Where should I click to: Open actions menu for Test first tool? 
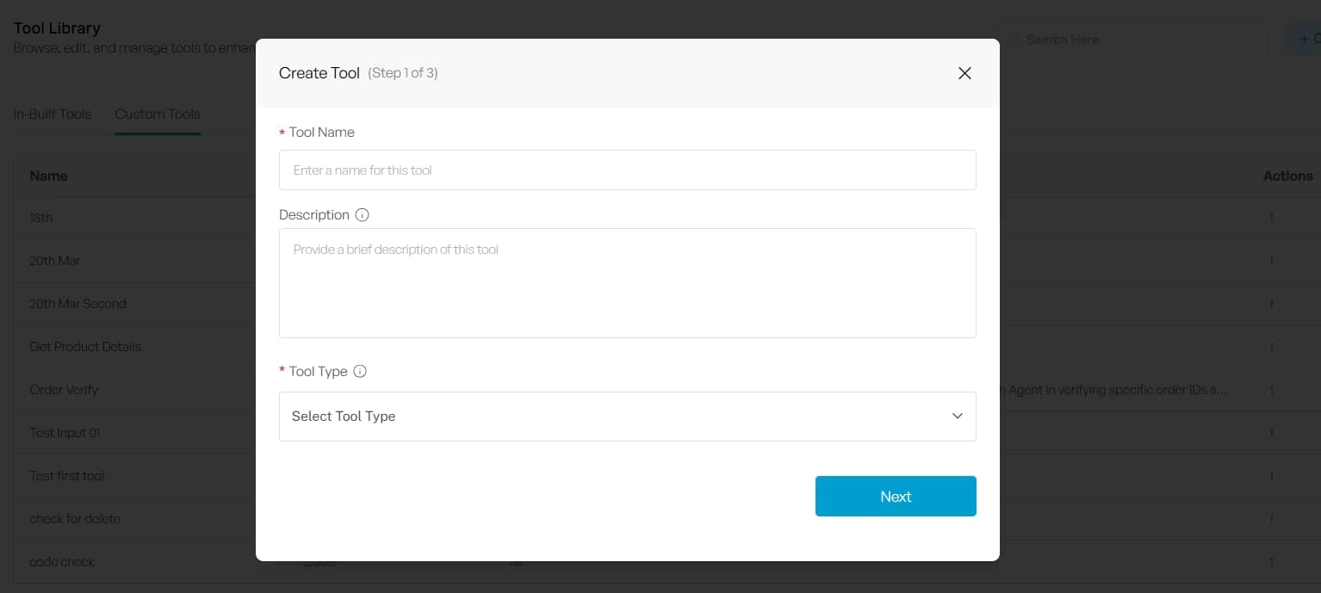1271,476
